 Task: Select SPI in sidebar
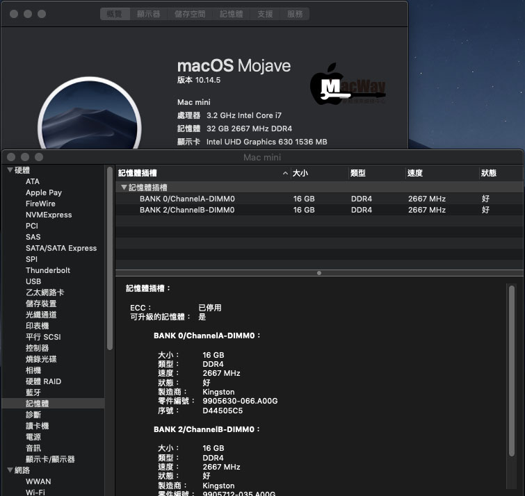[31, 259]
